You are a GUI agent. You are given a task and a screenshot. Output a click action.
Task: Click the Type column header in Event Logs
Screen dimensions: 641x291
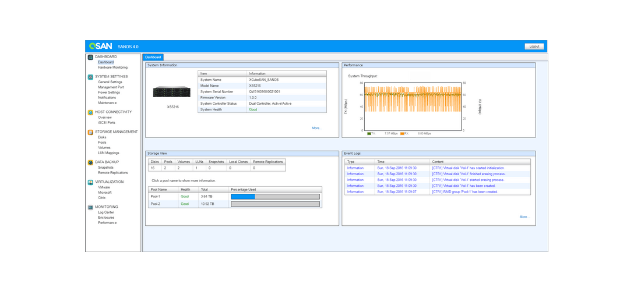pyautogui.click(x=360, y=162)
